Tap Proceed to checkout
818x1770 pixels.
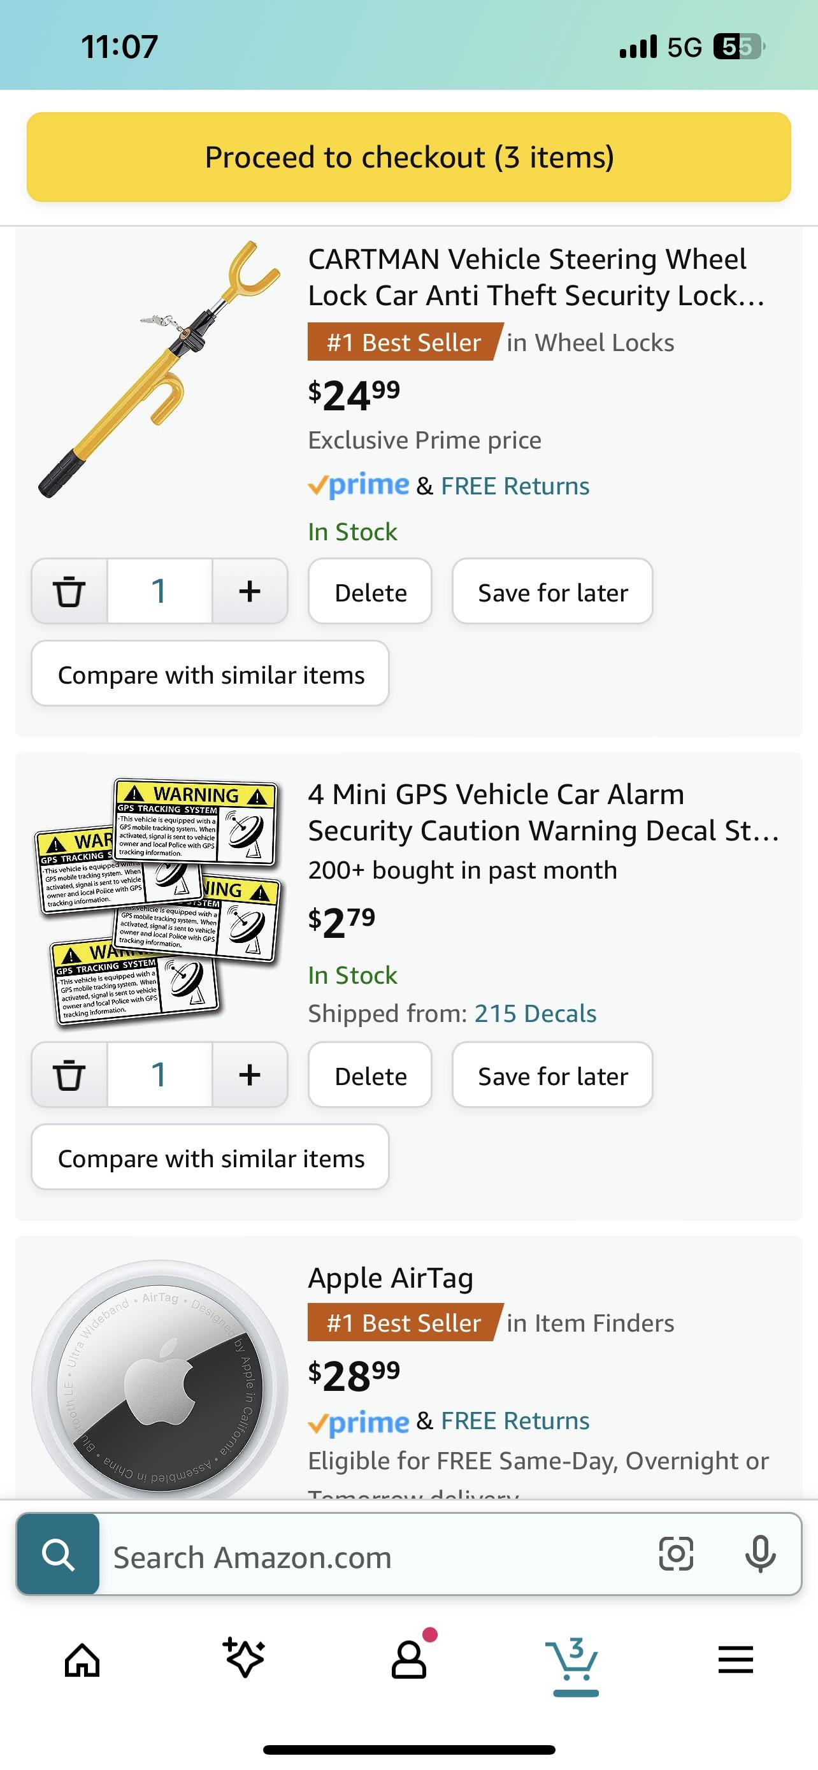pos(408,157)
